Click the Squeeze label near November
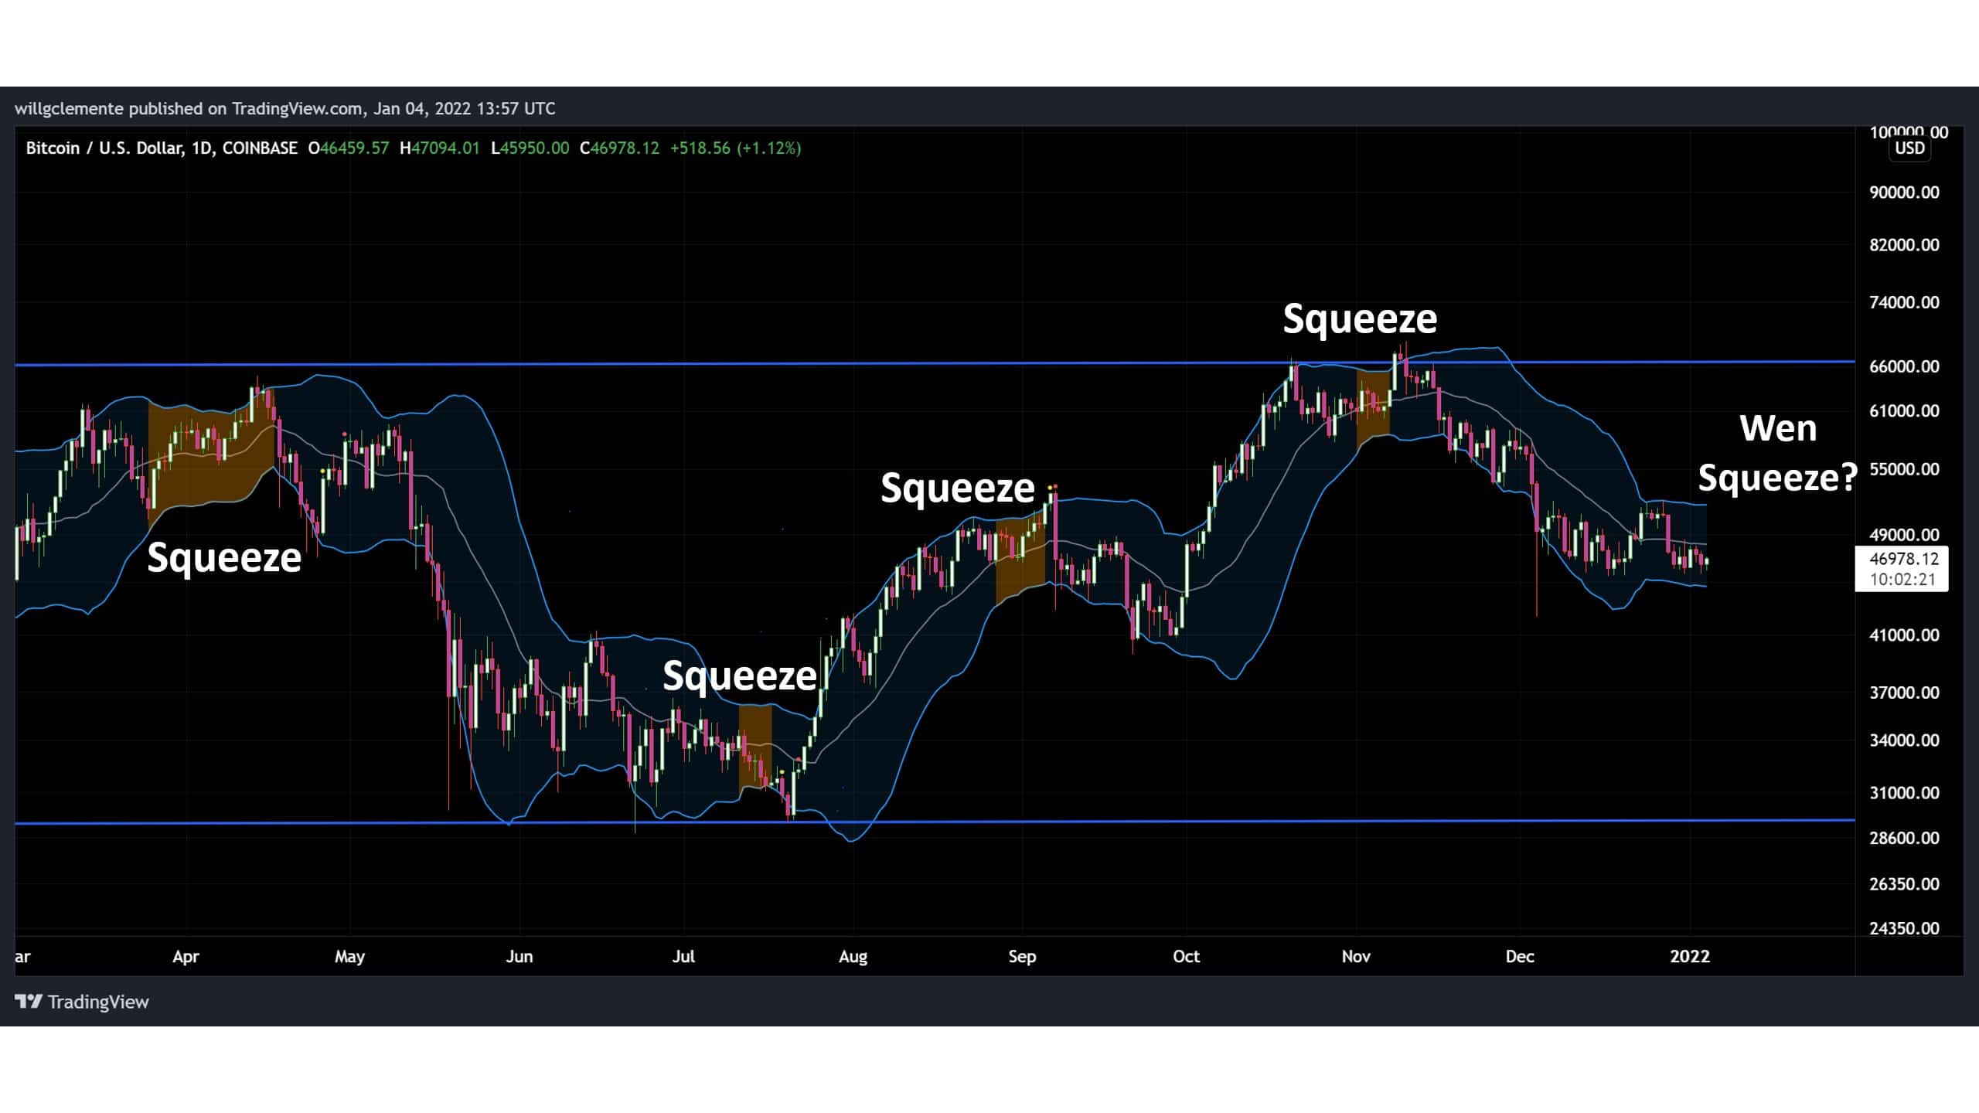The height and width of the screenshot is (1113, 1979). (1359, 318)
